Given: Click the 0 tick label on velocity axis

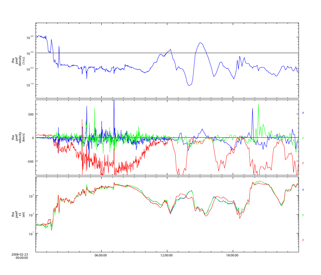Looking at the screenshot, I should pyautogui.click(x=32, y=138).
